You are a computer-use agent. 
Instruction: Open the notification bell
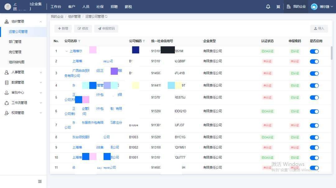pyautogui.click(x=268, y=7)
